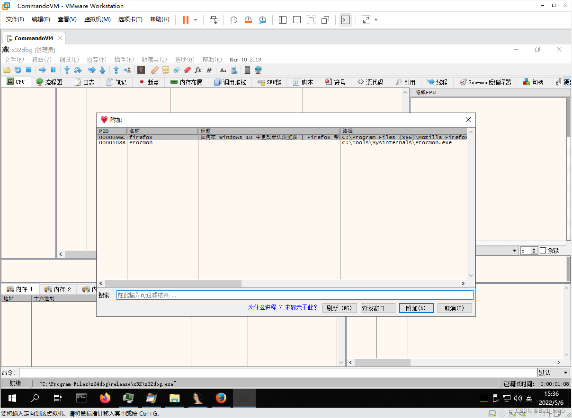Switch to the 调用堆栈 tab
The image size is (572, 418).
point(230,82)
